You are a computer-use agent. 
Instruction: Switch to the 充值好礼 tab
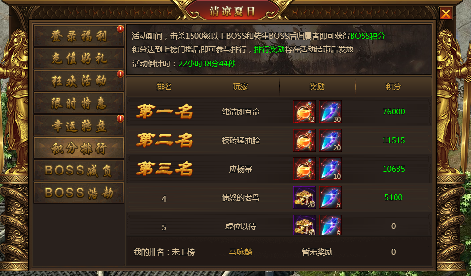point(79,58)
